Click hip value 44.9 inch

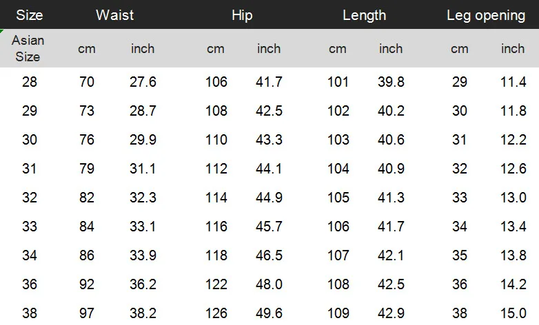coord(269,198)
